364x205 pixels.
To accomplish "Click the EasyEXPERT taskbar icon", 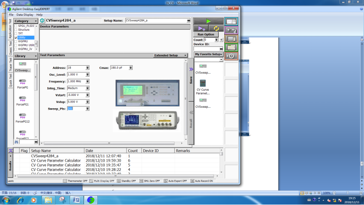I will (x=91, y=200).
